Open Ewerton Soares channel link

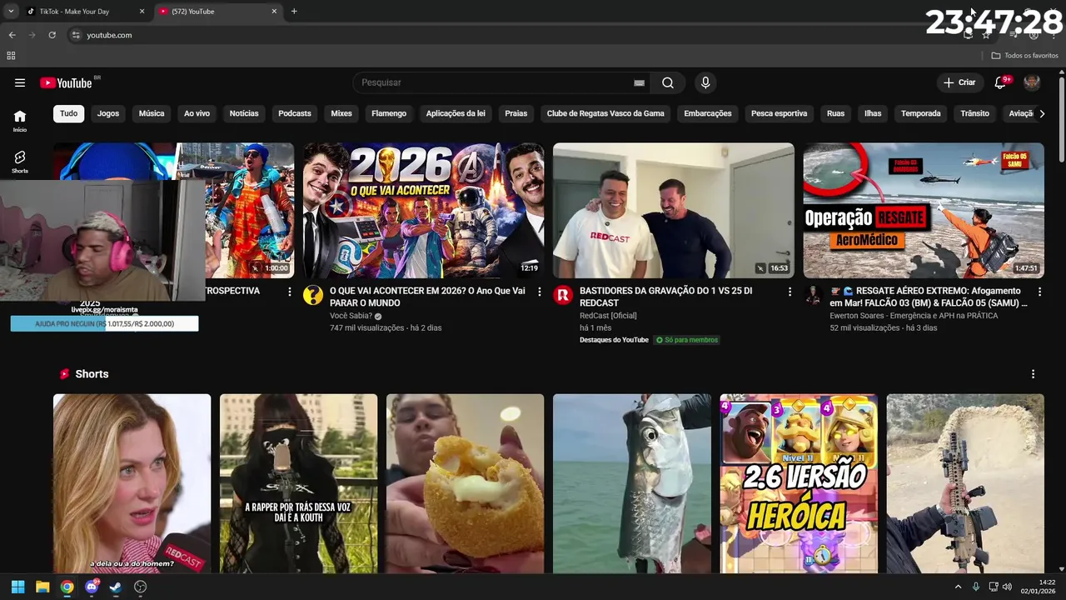click(x=914, y=316)
